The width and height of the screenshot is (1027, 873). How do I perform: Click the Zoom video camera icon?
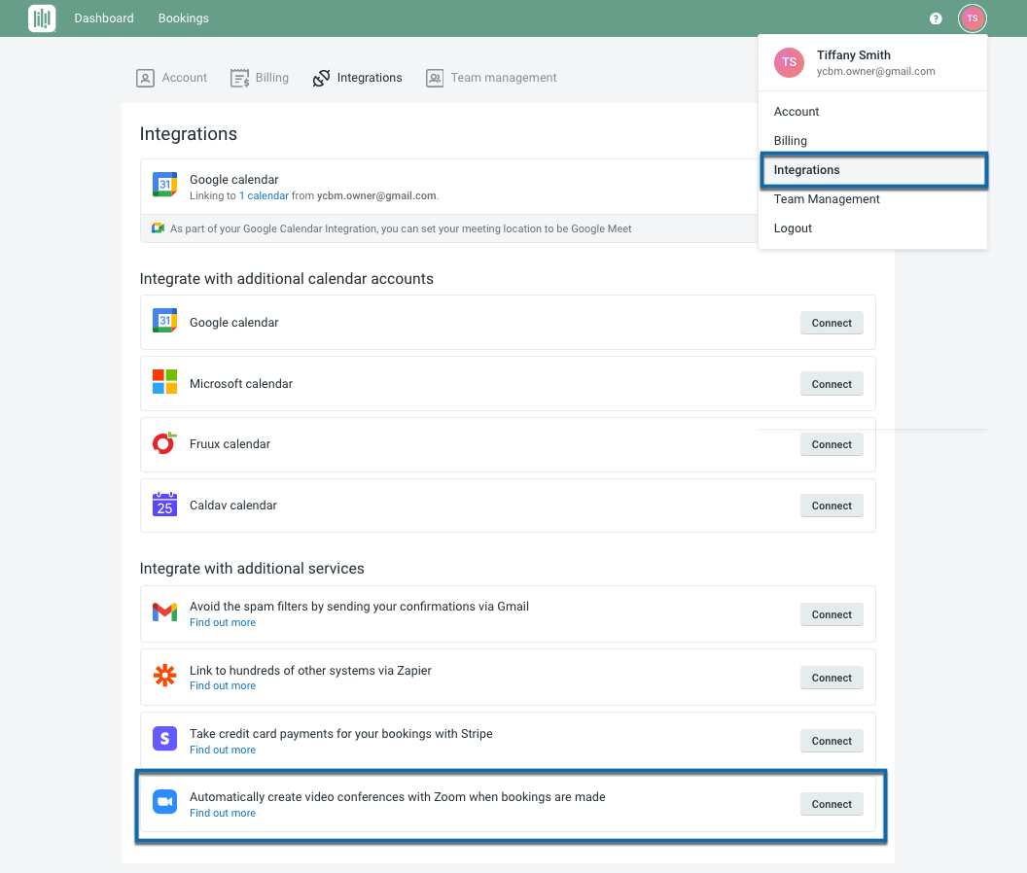click(164, 802)
